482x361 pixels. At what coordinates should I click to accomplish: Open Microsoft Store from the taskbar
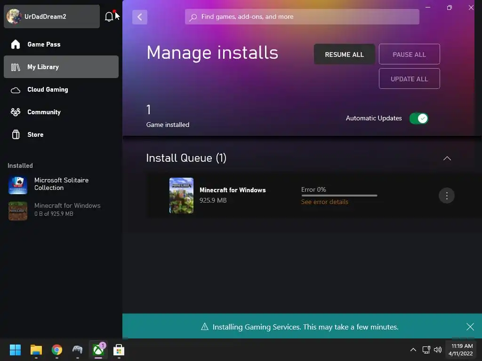click(x=119, y=350)
